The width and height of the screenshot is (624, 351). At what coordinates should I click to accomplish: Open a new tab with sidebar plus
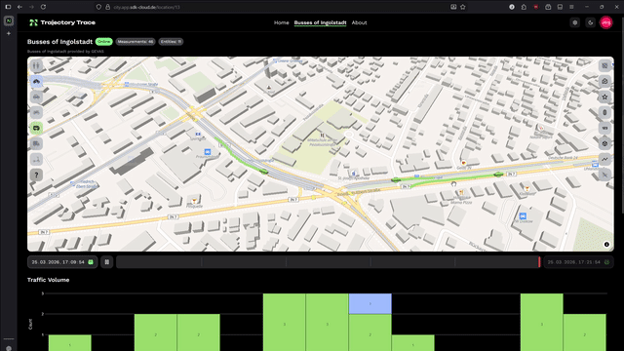9,34
